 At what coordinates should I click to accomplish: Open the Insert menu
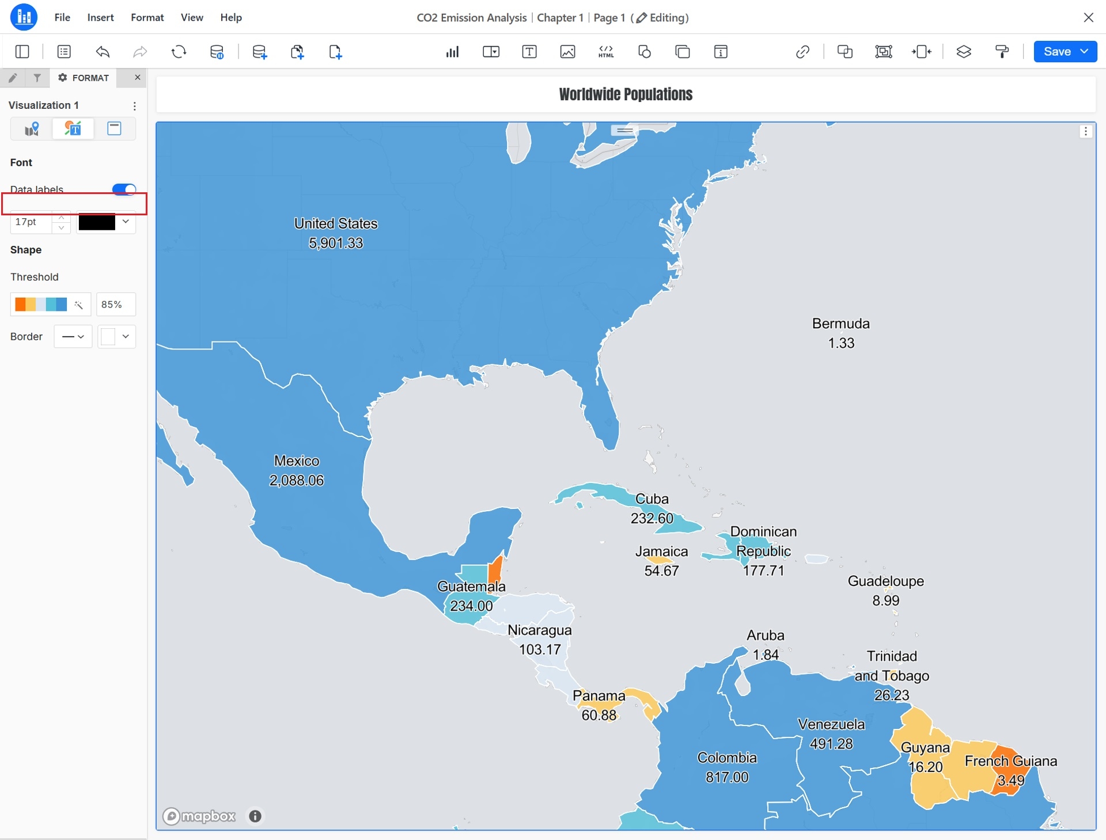pos(100,17)
